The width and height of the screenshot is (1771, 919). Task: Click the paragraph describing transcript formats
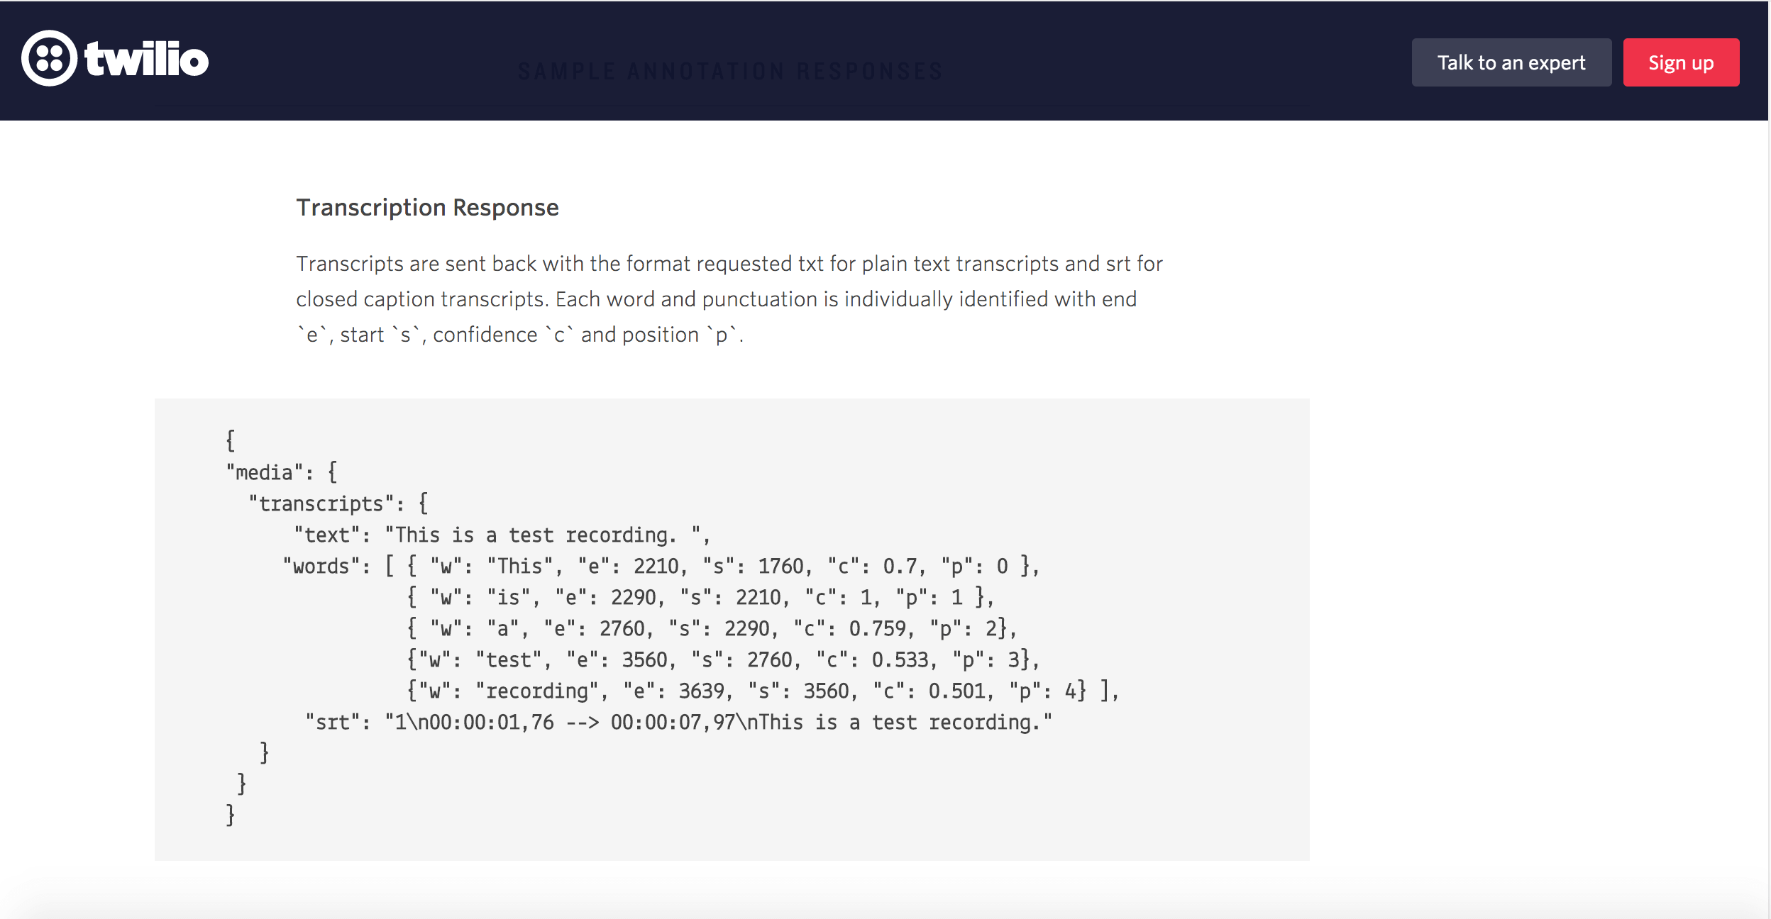[x=729, y=299]
